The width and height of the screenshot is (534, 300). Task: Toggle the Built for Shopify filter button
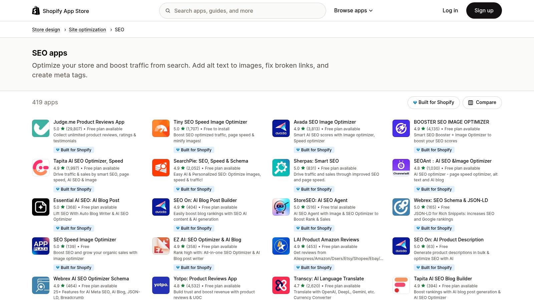pos(434,103)
